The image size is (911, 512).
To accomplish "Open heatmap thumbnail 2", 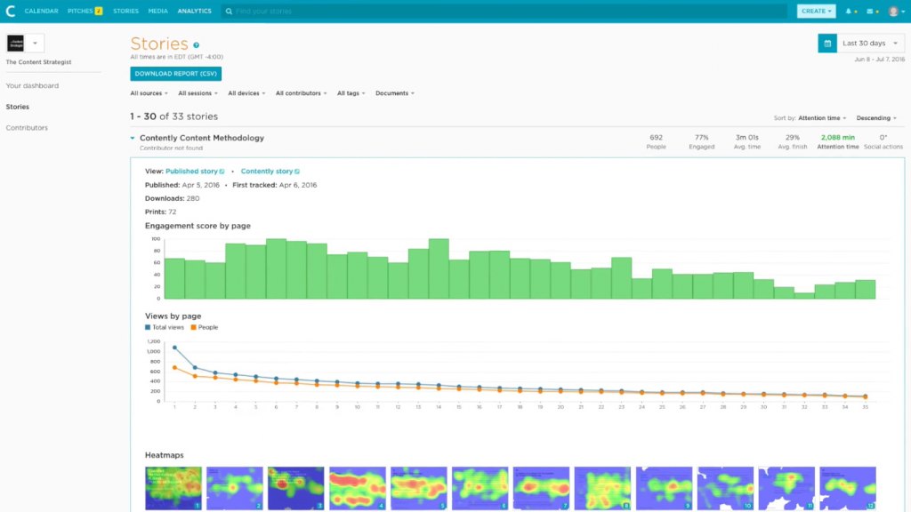I will click(235, 488).
